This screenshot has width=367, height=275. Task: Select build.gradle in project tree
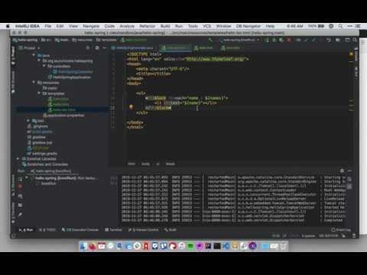click(40, 131)
